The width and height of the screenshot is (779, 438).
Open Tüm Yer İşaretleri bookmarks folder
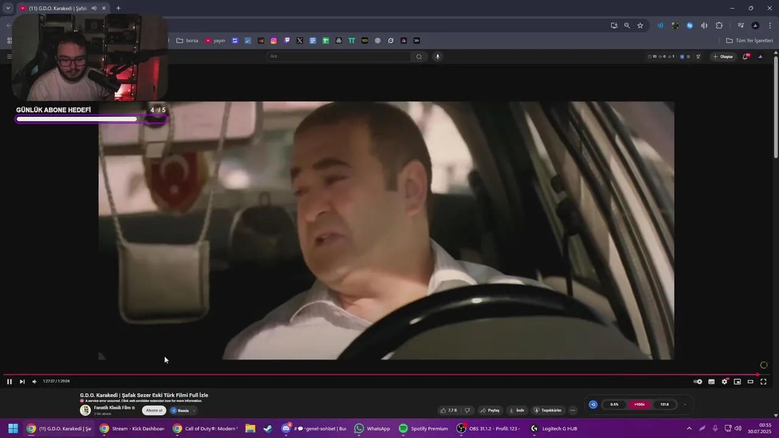click(x=749, y=41)
